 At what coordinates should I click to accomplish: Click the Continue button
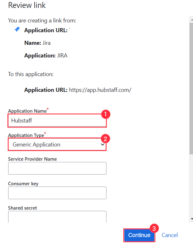pyautogui.click(x=139, y=235)
